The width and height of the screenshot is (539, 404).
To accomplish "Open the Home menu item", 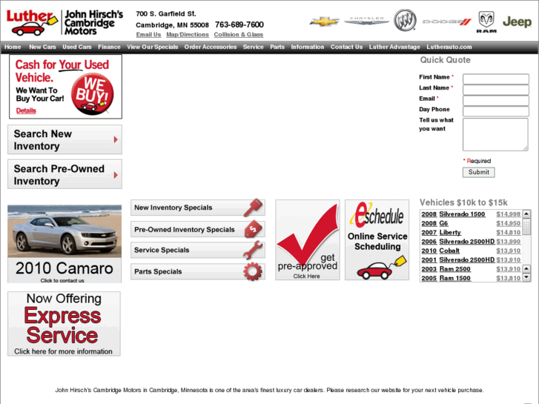I will [13, 47].
